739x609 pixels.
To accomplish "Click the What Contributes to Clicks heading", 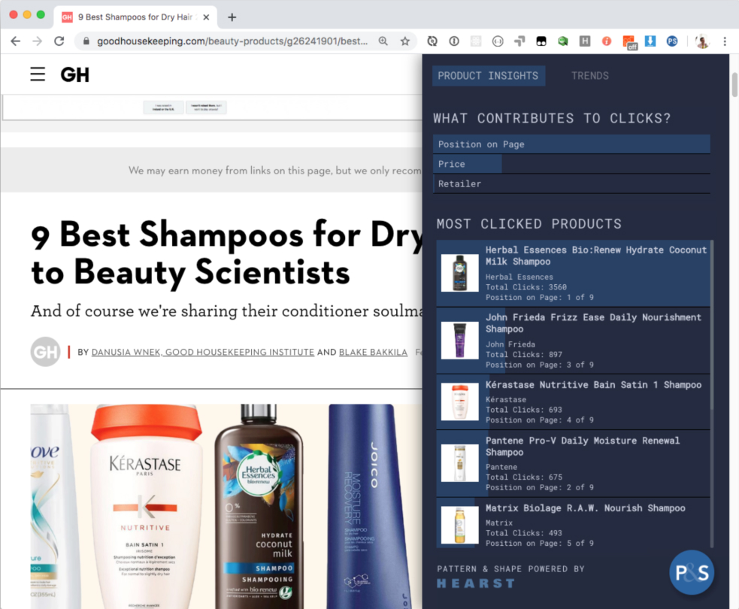I will [x=552, y=118].
